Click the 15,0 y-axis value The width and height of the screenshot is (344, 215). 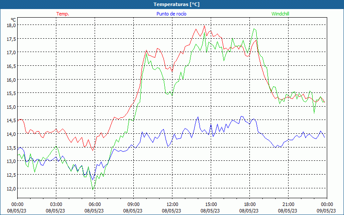coord(12,107)
